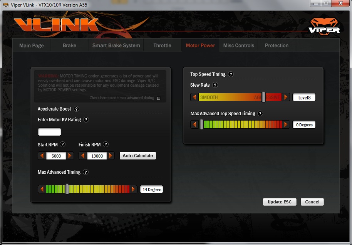Show help for Finish RPM
This screenshot has width=352, height=245.
106,144
